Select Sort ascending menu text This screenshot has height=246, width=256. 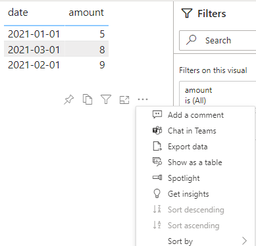[193, 226]
